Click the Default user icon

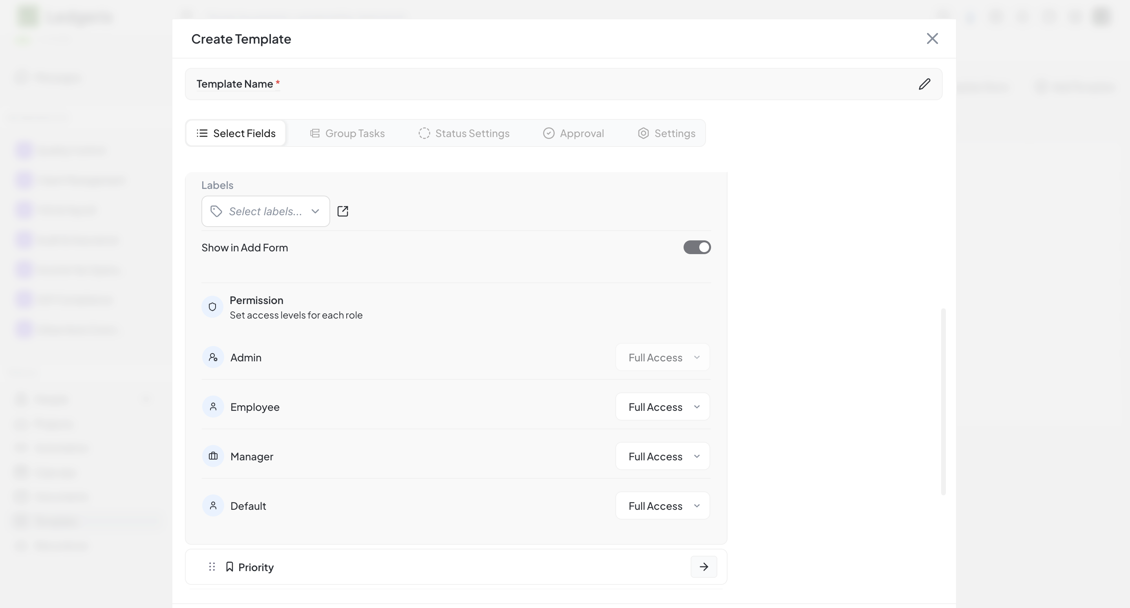[213, 505]
